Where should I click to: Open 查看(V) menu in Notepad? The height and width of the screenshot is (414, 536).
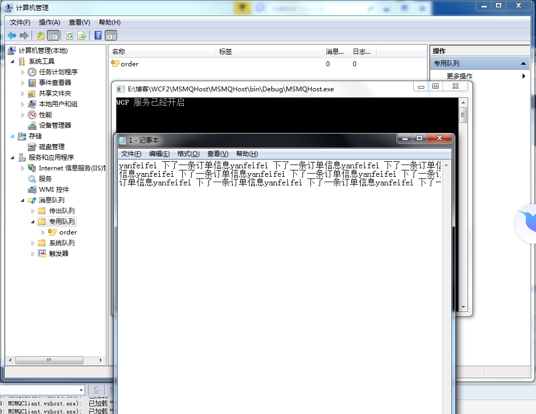tap(217, 154)
